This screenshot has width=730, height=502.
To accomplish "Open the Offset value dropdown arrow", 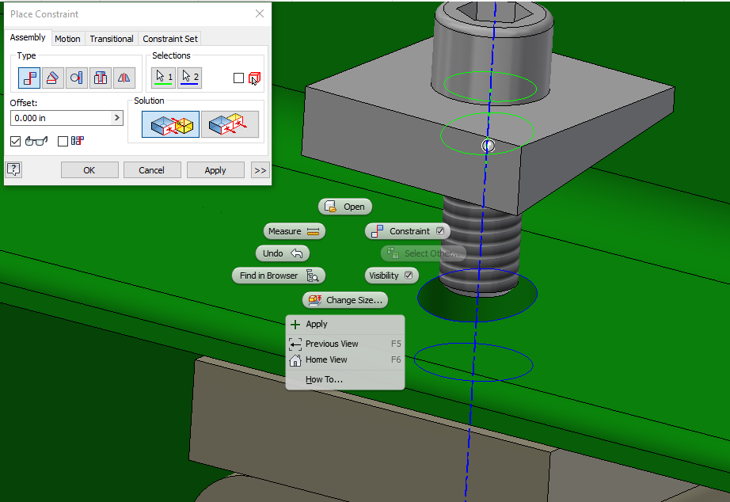I will (x=117, y=117).
